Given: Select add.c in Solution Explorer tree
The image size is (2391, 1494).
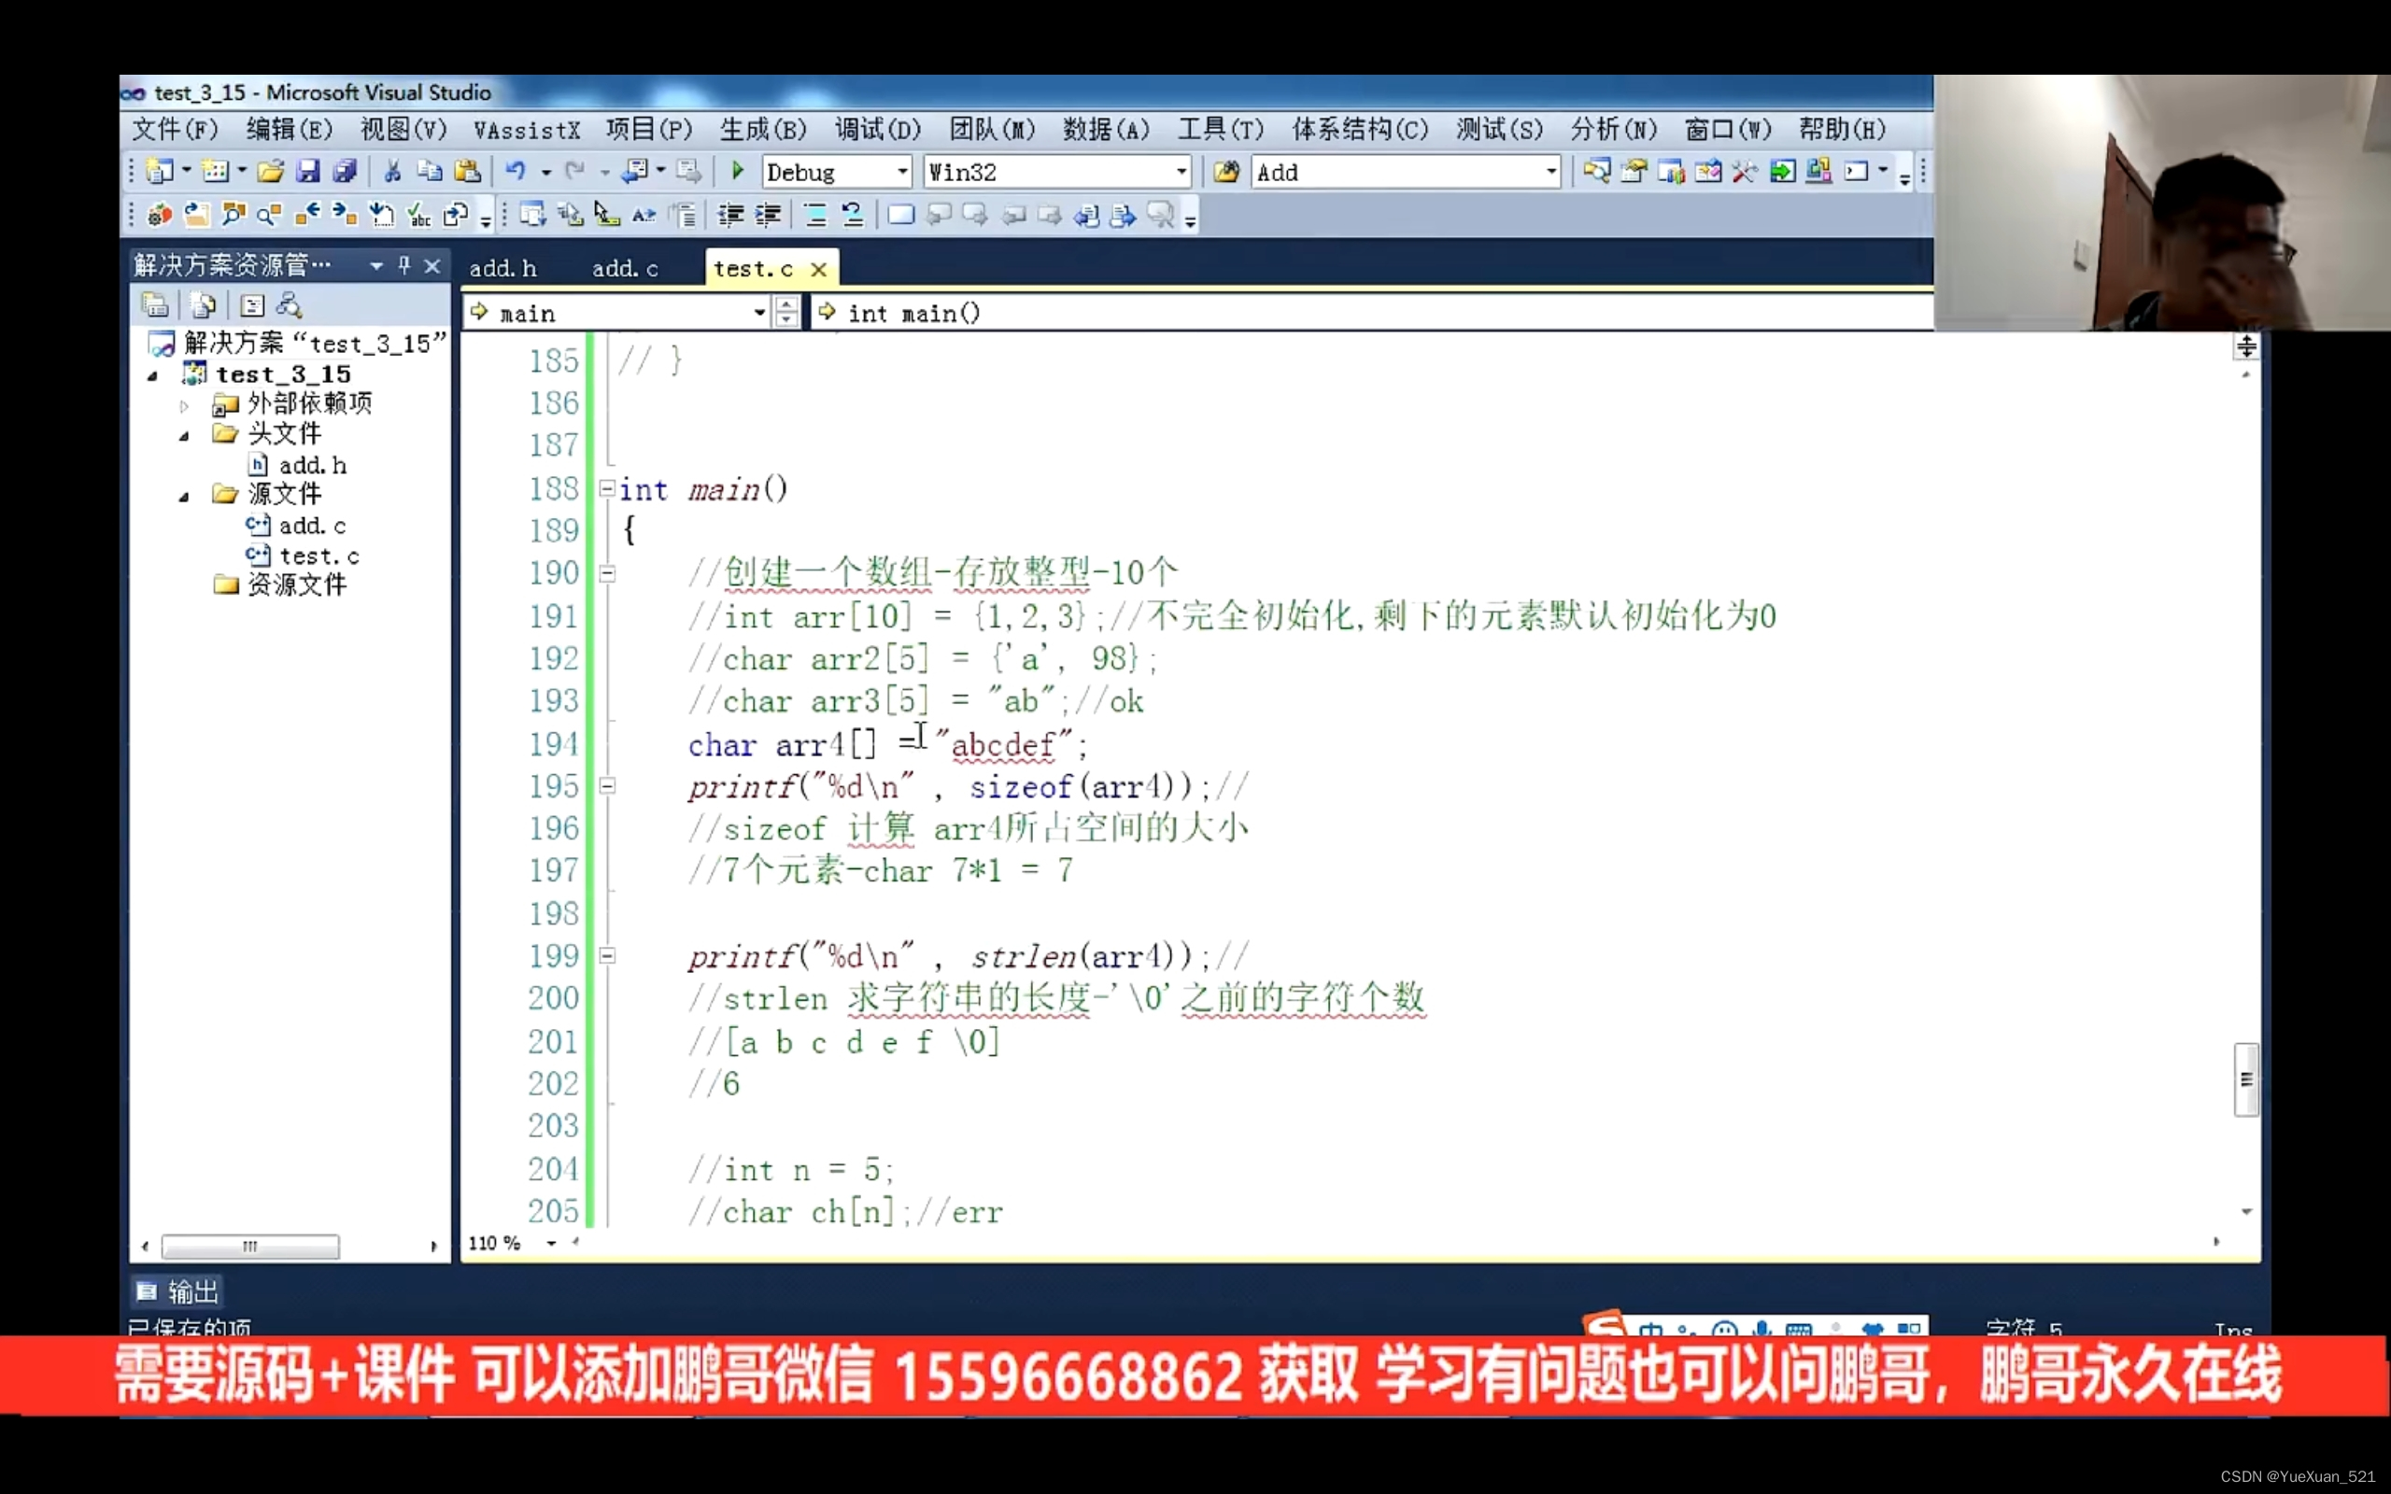Looking at the screenshot, I should (x=312, y=526).
